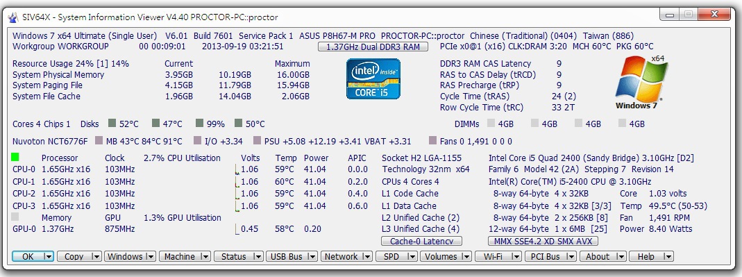Viewport: 742px width, 277px height.
Task: Click the 2.7% CPU Utilisation text
Action: (182, 158)
